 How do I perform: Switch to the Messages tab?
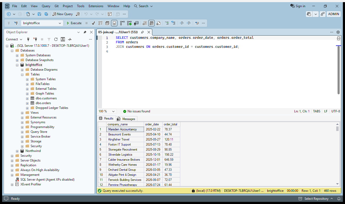(x=126, y=119)
